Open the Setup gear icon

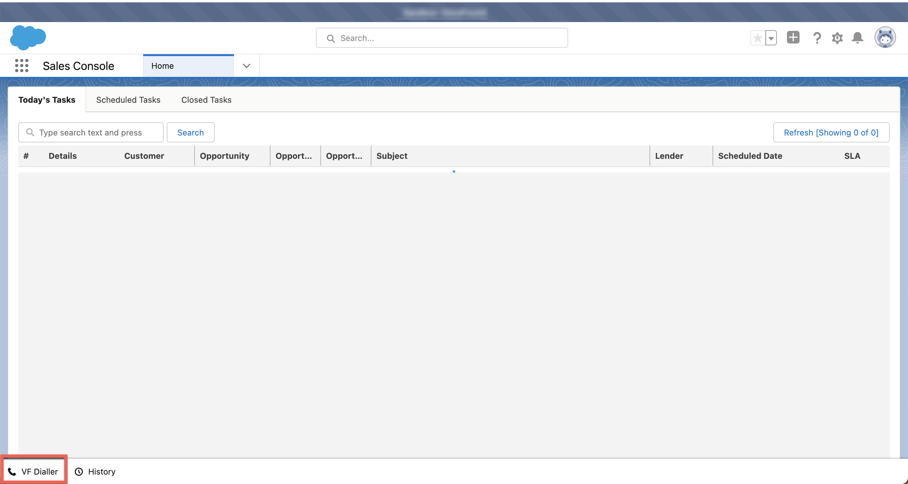click(x=837, y=38)
